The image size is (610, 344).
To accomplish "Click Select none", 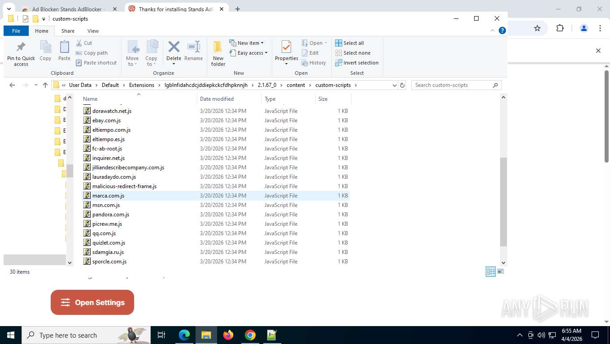I will 353,53.
